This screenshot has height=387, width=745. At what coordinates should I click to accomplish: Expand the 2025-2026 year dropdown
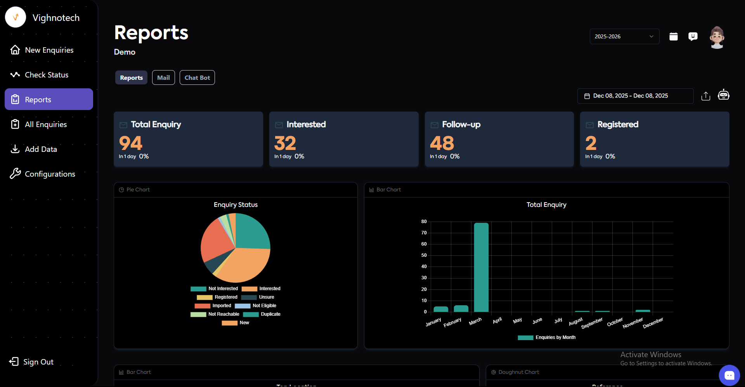[x=624, y=36]
